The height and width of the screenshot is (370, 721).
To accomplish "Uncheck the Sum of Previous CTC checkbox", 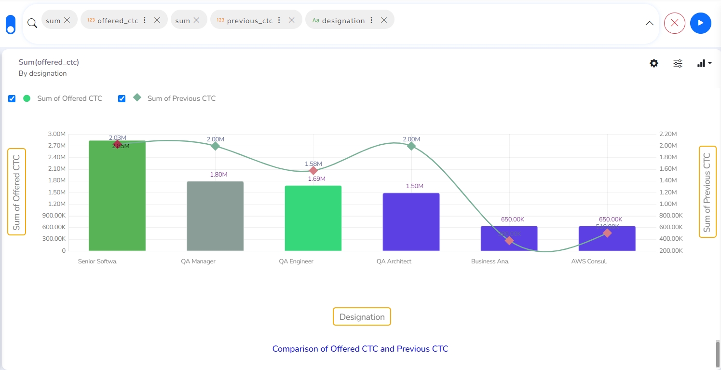I will [x=122, y=98].
